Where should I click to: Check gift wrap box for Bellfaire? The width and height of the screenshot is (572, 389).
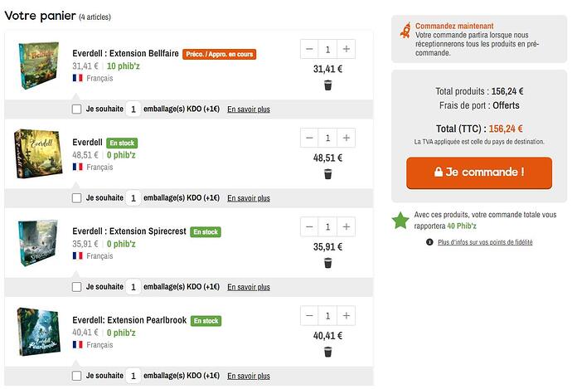click(x=77, y=109)
